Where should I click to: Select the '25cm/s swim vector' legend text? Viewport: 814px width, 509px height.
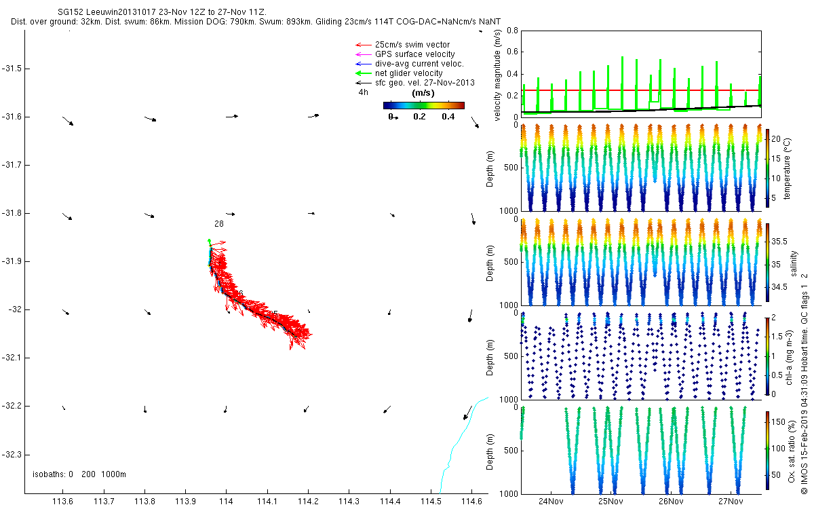coord(412,45)
